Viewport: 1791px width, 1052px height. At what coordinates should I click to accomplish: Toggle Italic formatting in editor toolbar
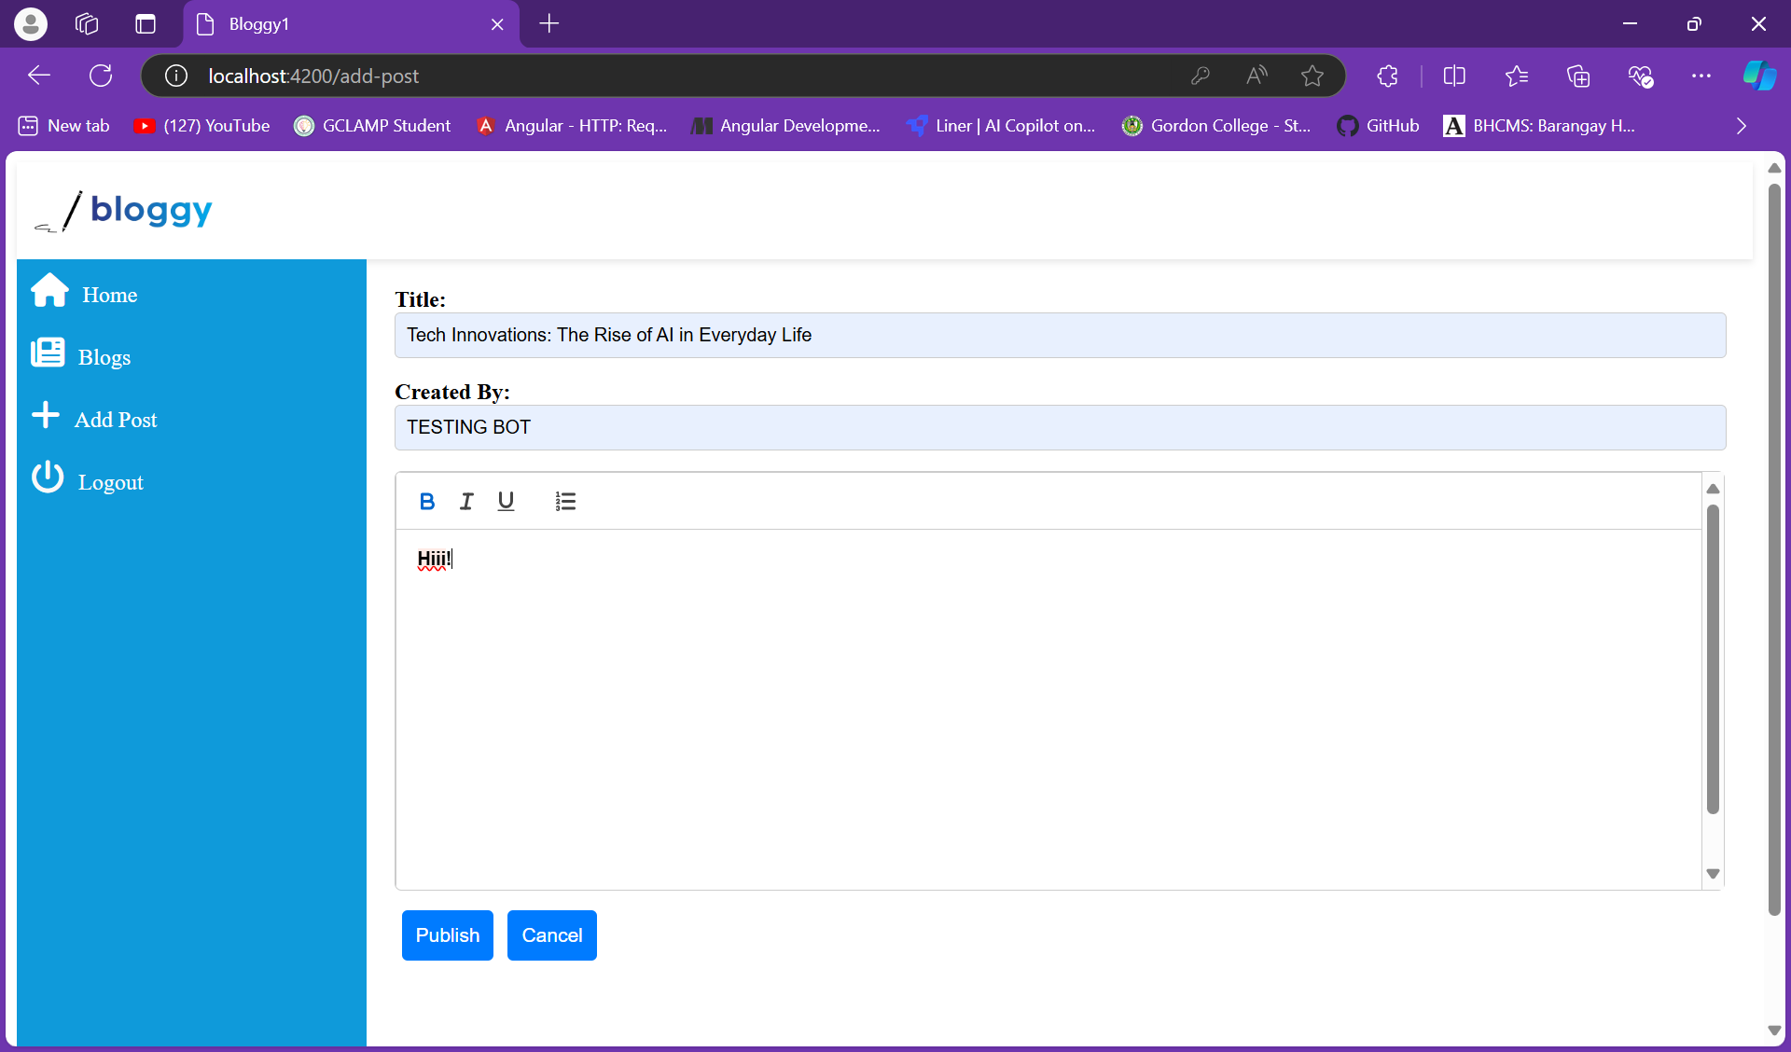pyautogui.click(x=466, y=502)
